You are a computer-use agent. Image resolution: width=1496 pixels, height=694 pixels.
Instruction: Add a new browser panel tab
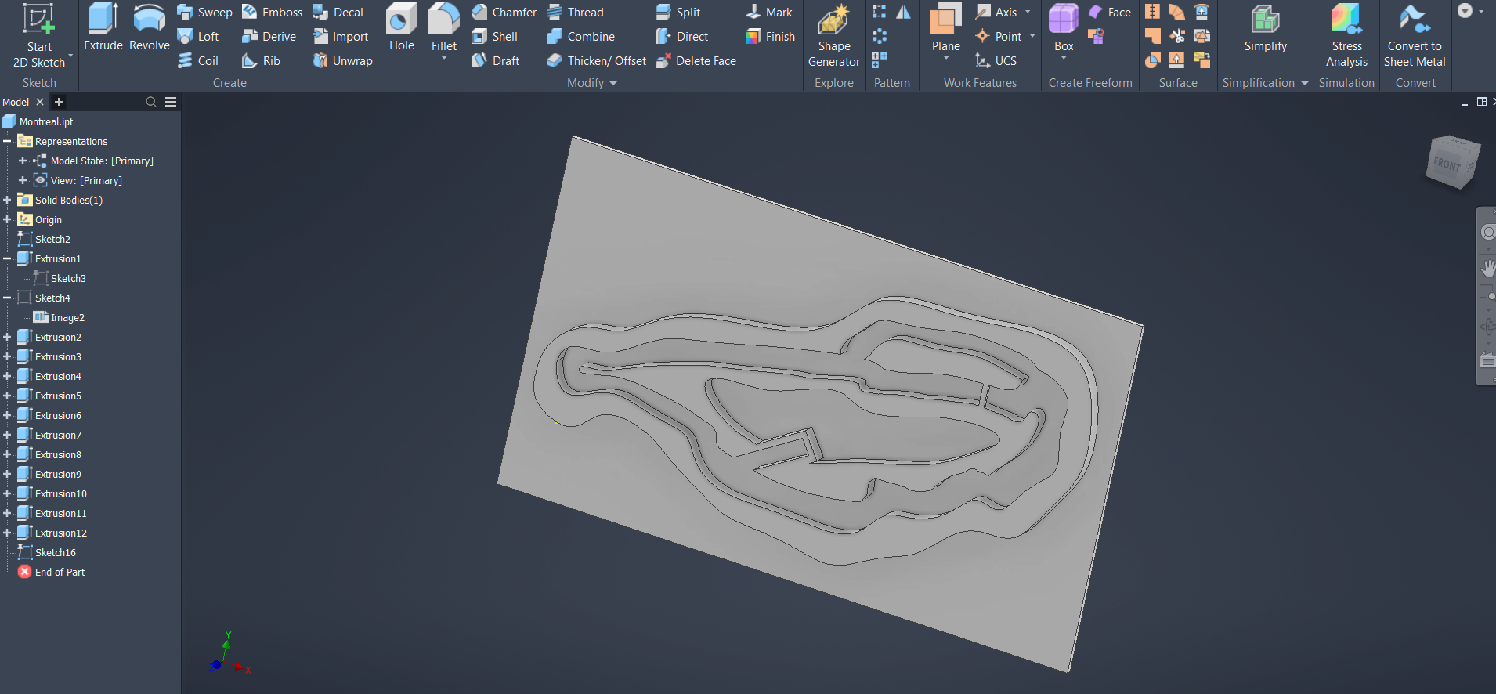tap(59, 102)
